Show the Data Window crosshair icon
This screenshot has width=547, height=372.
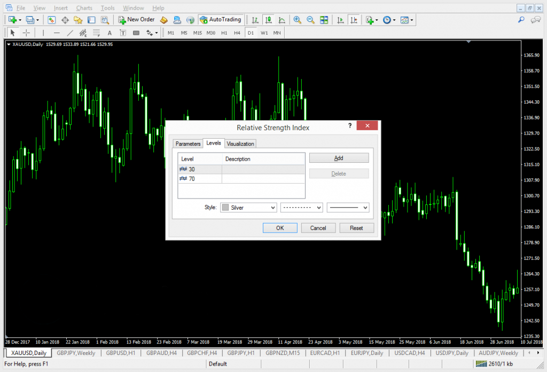tap(65, 20)
